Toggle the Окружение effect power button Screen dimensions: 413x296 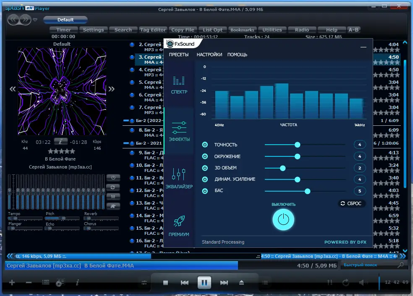pos(205,156)
